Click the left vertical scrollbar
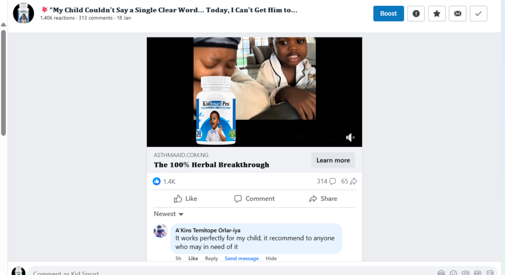 (3, 79)
